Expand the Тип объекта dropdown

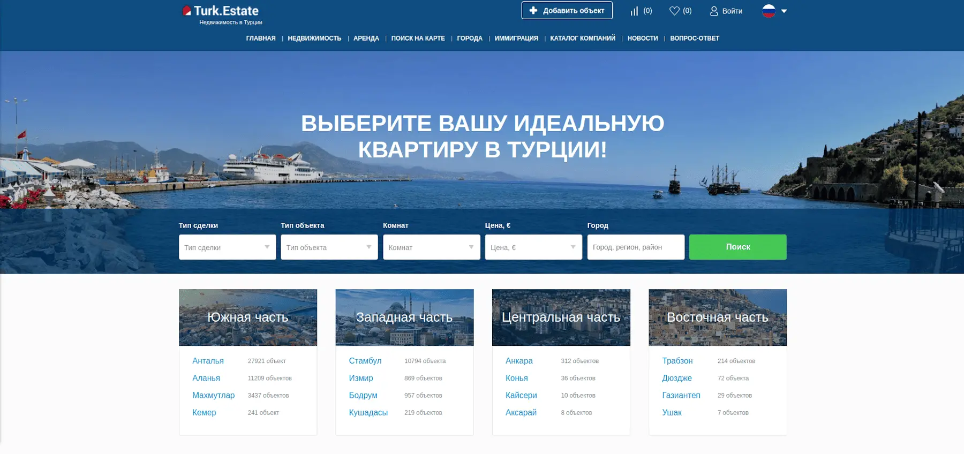tap(329, 247)
